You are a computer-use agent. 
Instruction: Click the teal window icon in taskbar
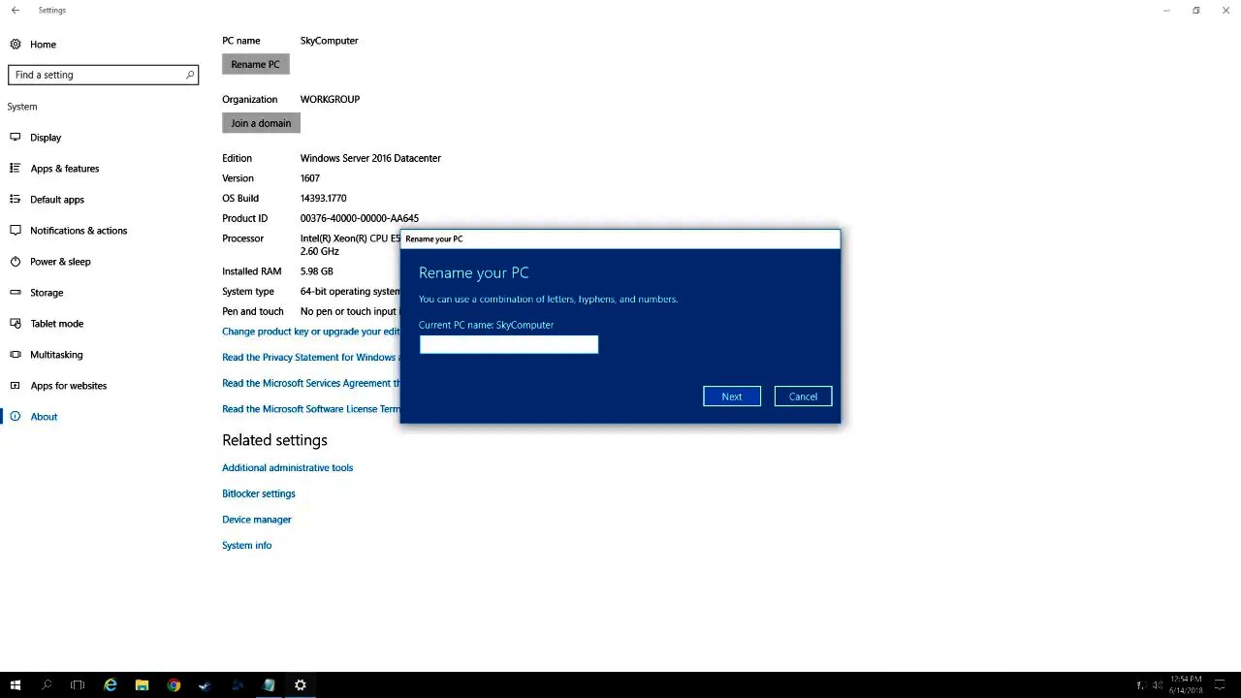[269, 685]
